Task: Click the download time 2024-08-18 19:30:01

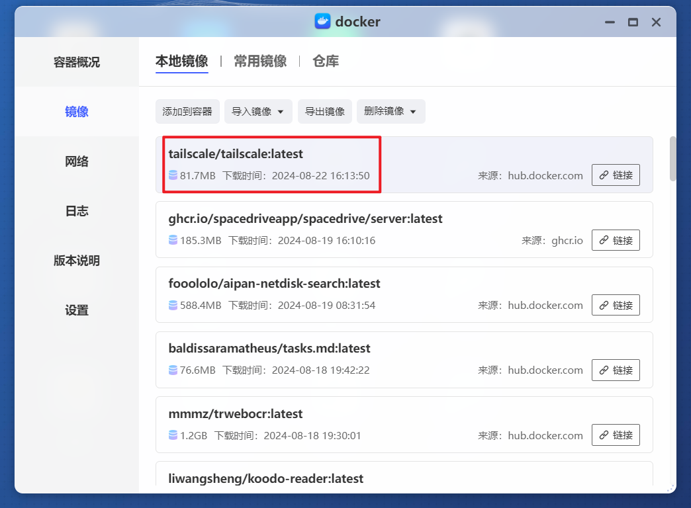Action: click(x=312, y=436)
